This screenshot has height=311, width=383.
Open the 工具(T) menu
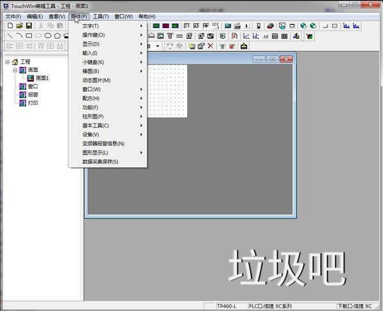(x=101, y=17)
